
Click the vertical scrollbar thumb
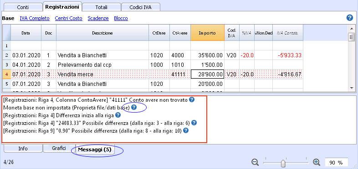351,37
